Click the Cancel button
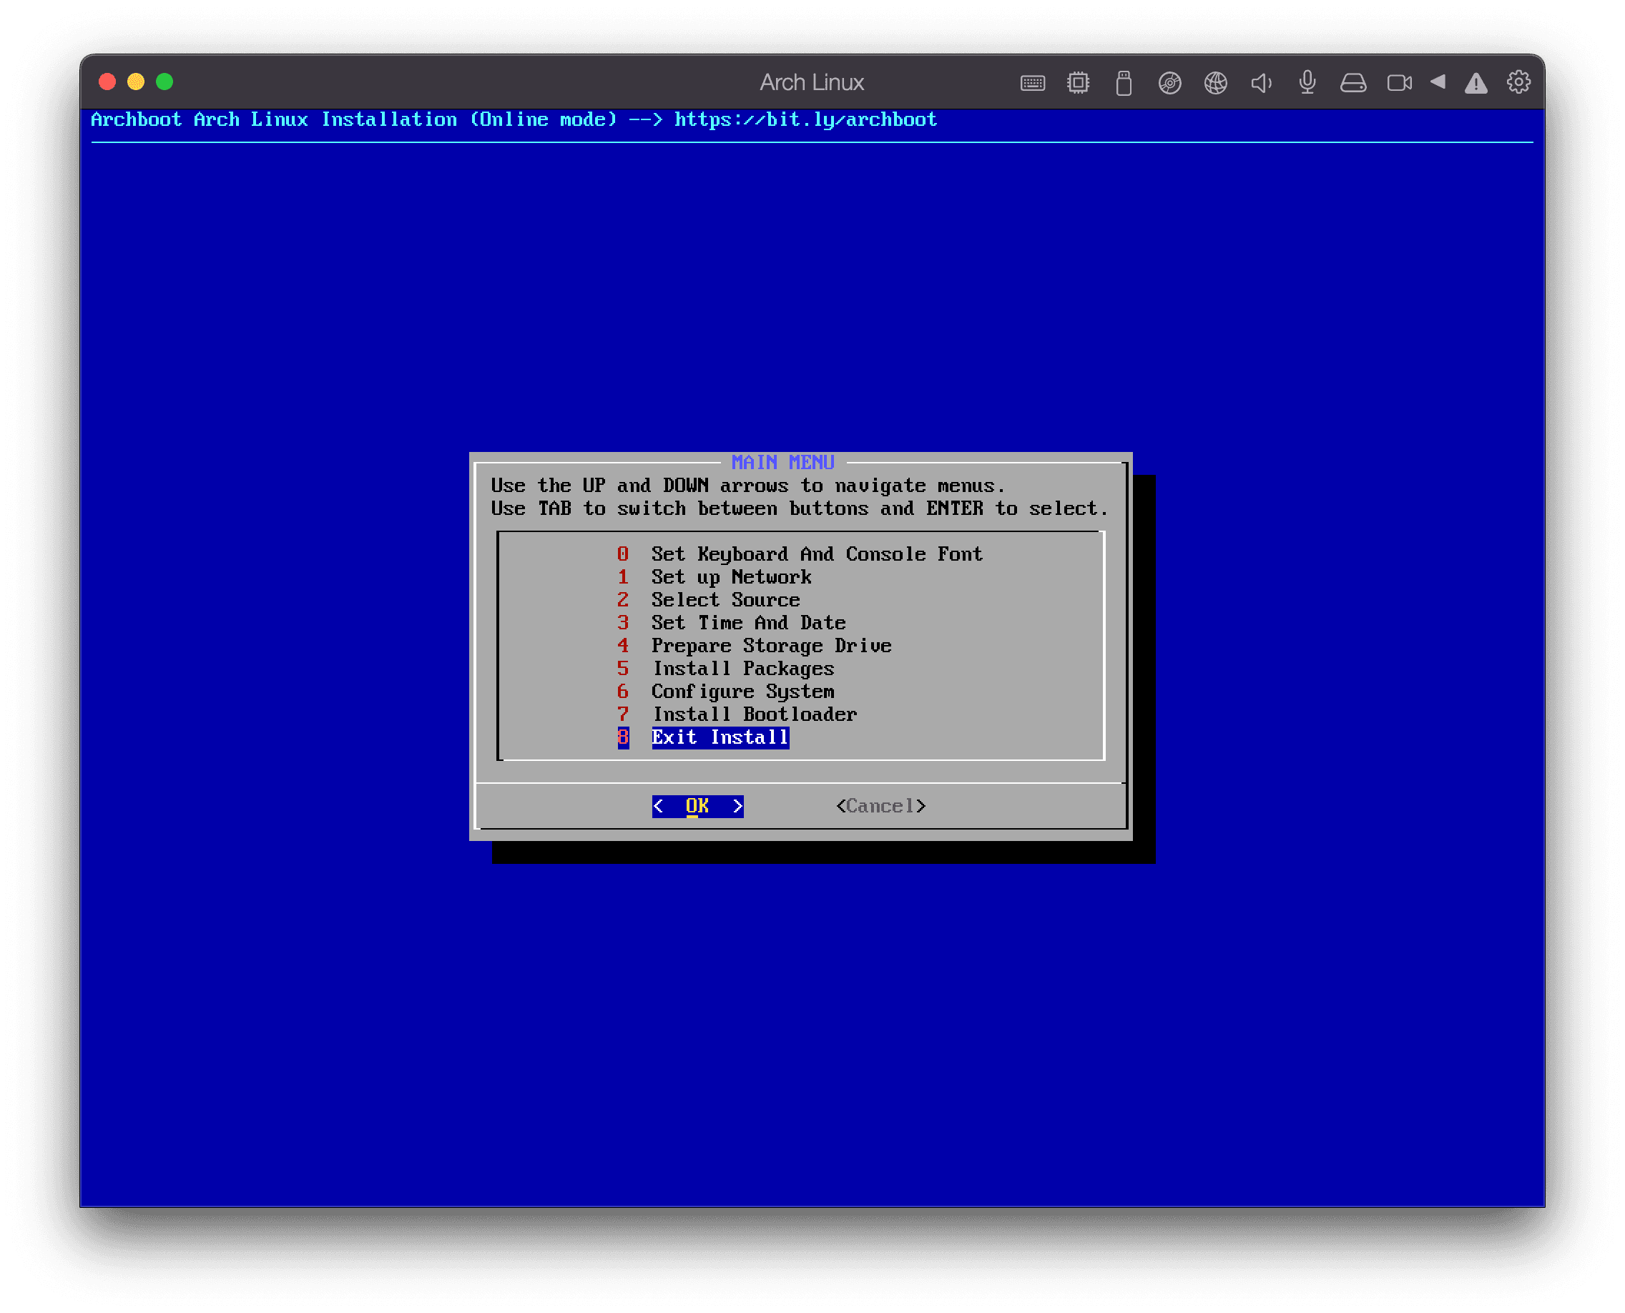 [880, 806]
